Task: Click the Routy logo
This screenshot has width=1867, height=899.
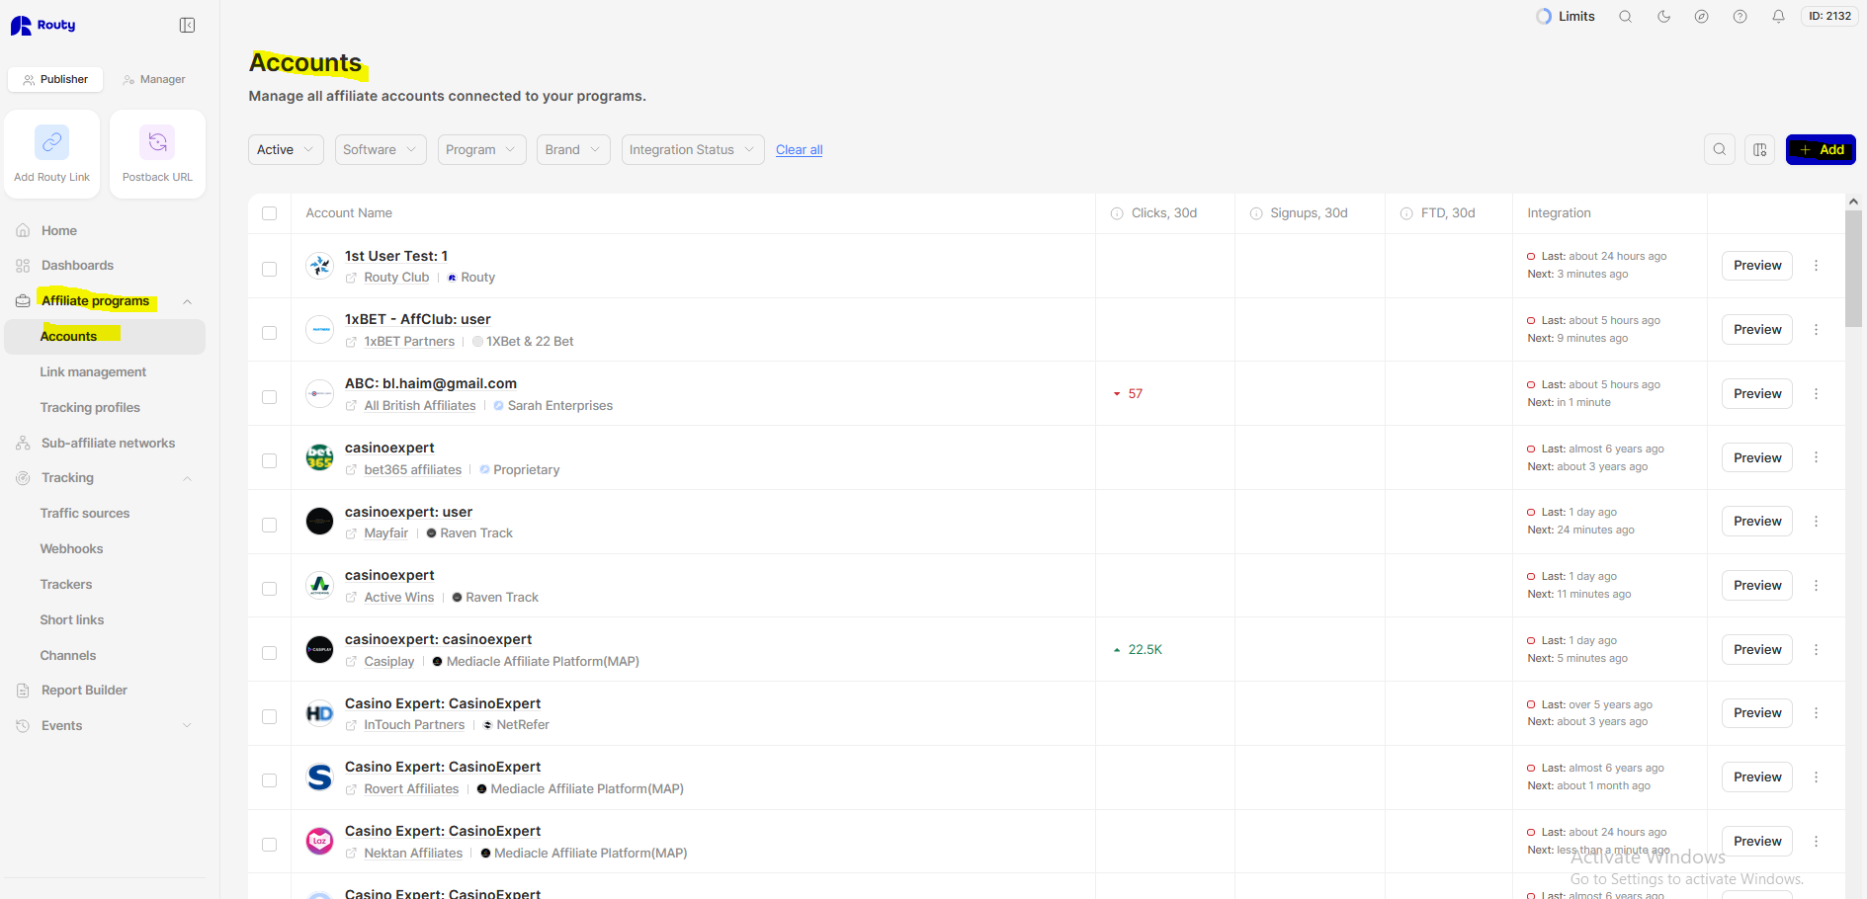Action: (42, 25)
